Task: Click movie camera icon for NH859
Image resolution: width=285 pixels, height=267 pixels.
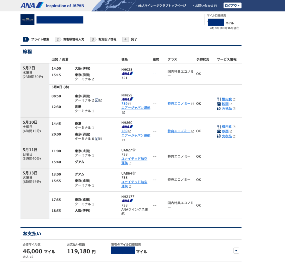Action: pos(219,104)
